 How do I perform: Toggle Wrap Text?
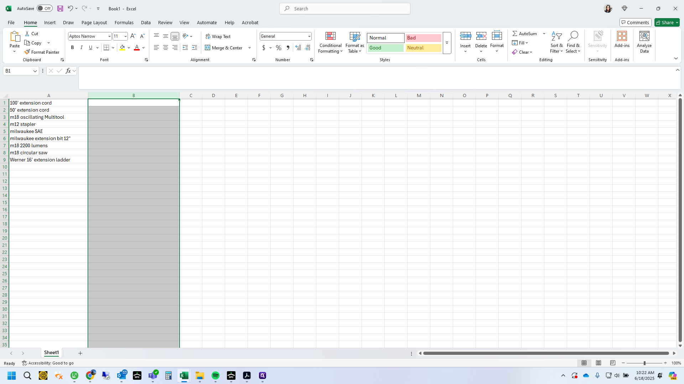pos(218,36)
